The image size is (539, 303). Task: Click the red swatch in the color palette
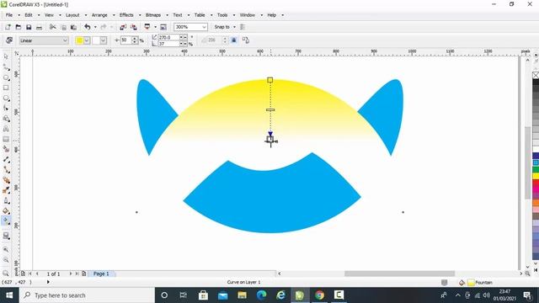coord(536,183)
